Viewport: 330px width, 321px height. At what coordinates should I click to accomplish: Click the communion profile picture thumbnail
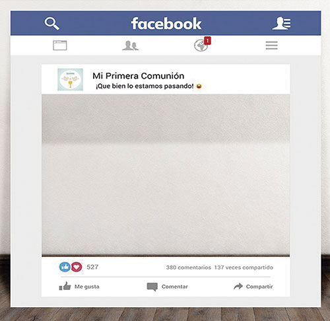click(x=70, y=79)
